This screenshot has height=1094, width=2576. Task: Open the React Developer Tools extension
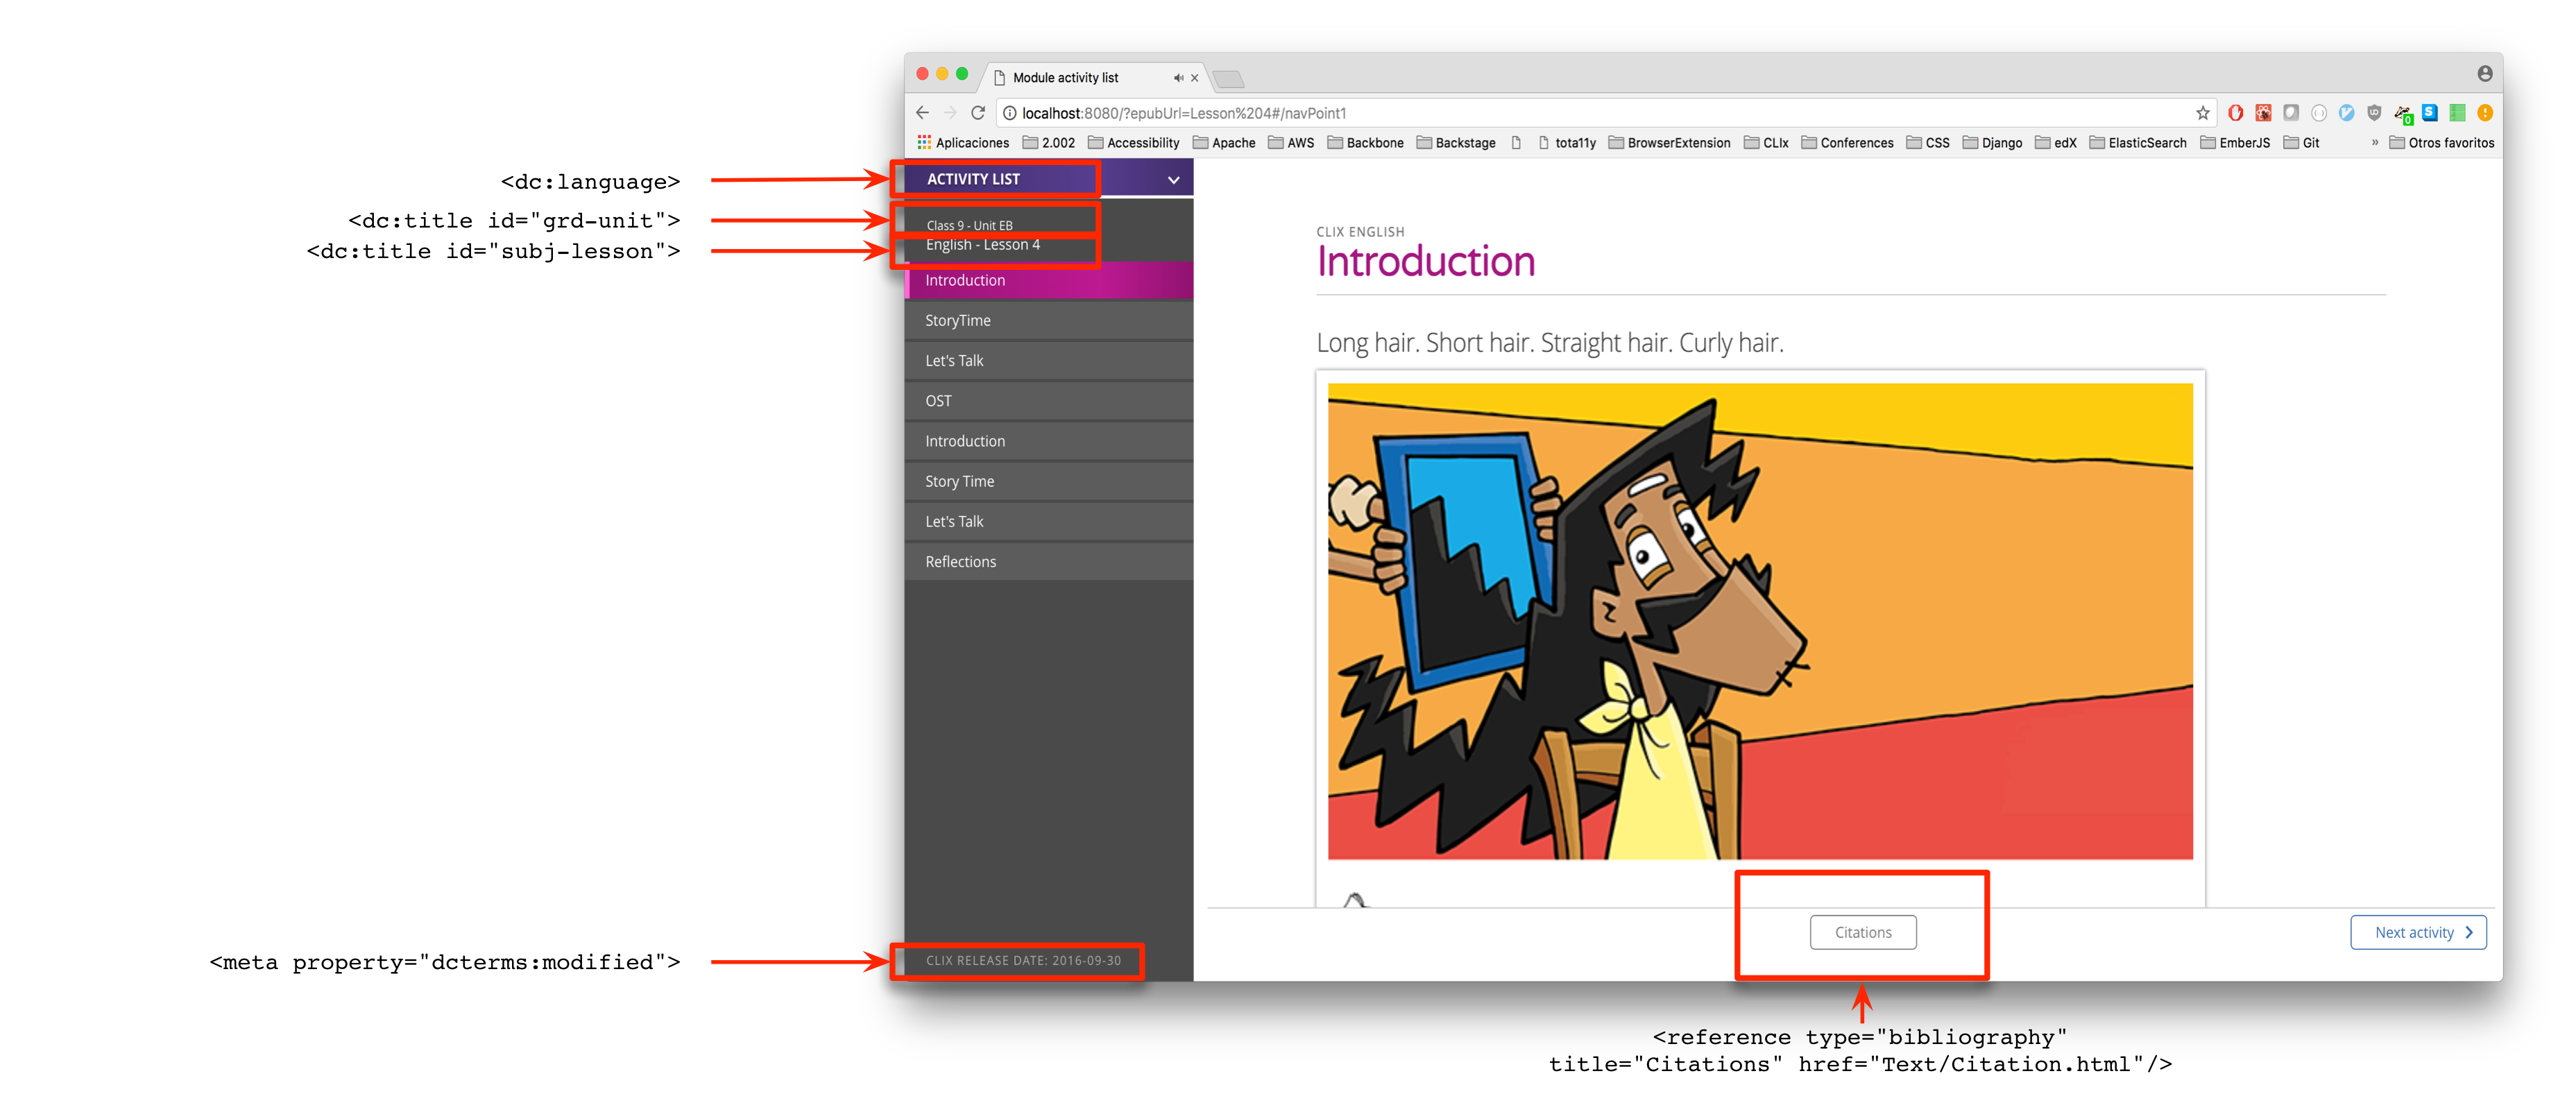2263,113
